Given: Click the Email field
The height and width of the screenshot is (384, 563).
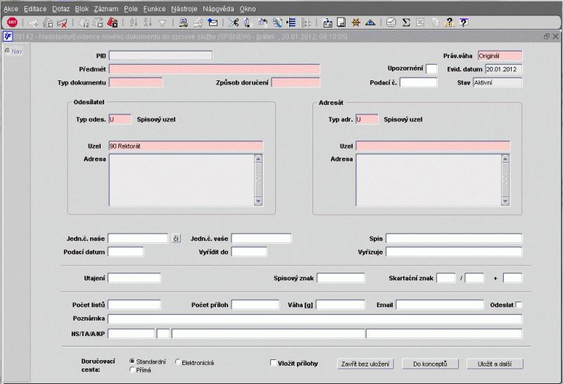Looking at the screenshot, I should [440, 305].
